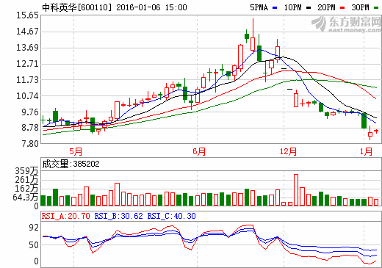This screenshot has width=382, height=268.
Task: Click the 7.80 price axis label
Action: tap(30, 144)
